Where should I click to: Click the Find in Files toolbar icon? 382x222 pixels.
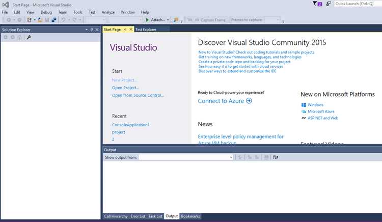(x=176, y=20)
